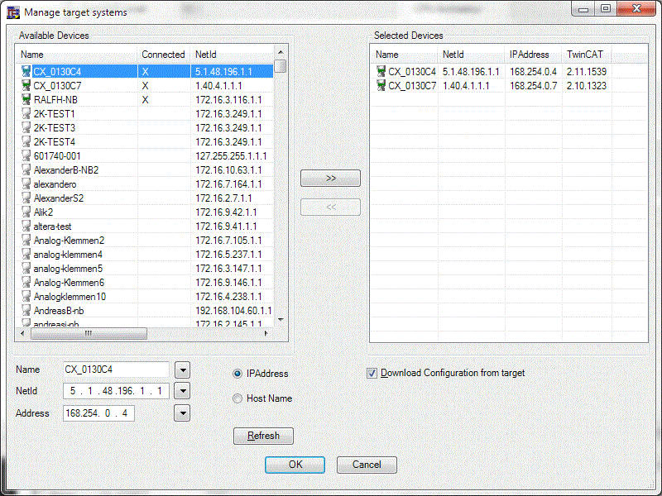Click the vertical scrollbar thumb in Available Devices
Screen dimensions: 662x496
[x=281, y=66]
